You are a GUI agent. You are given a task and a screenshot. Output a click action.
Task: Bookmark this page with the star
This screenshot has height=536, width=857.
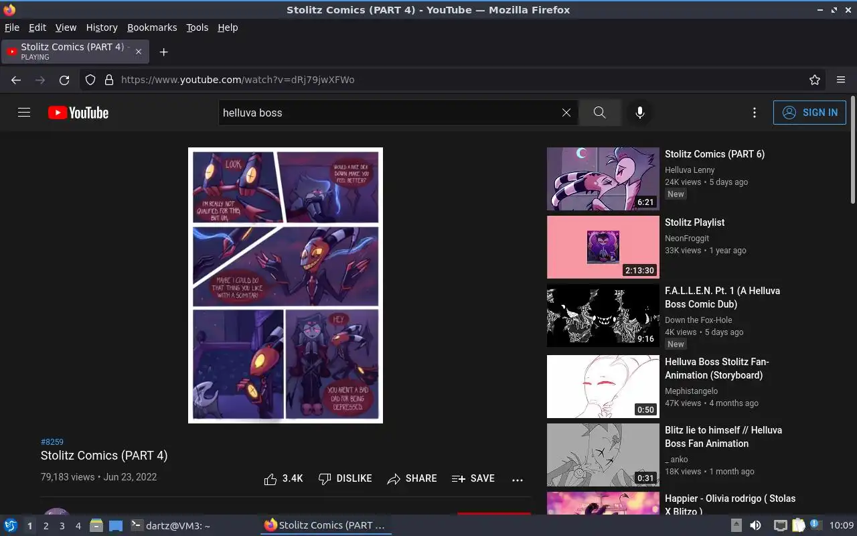pos(815,80)
